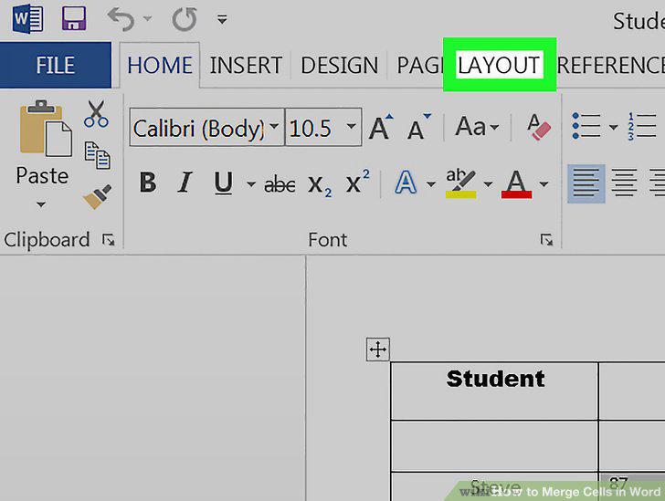This screenshot has width=665, height=501.
Task: Open the Change Case Aa menu
Action: (477, 126)
